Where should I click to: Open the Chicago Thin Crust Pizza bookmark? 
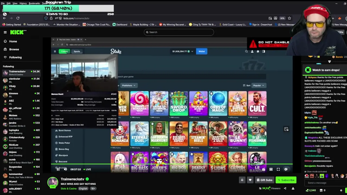[97, 25]
